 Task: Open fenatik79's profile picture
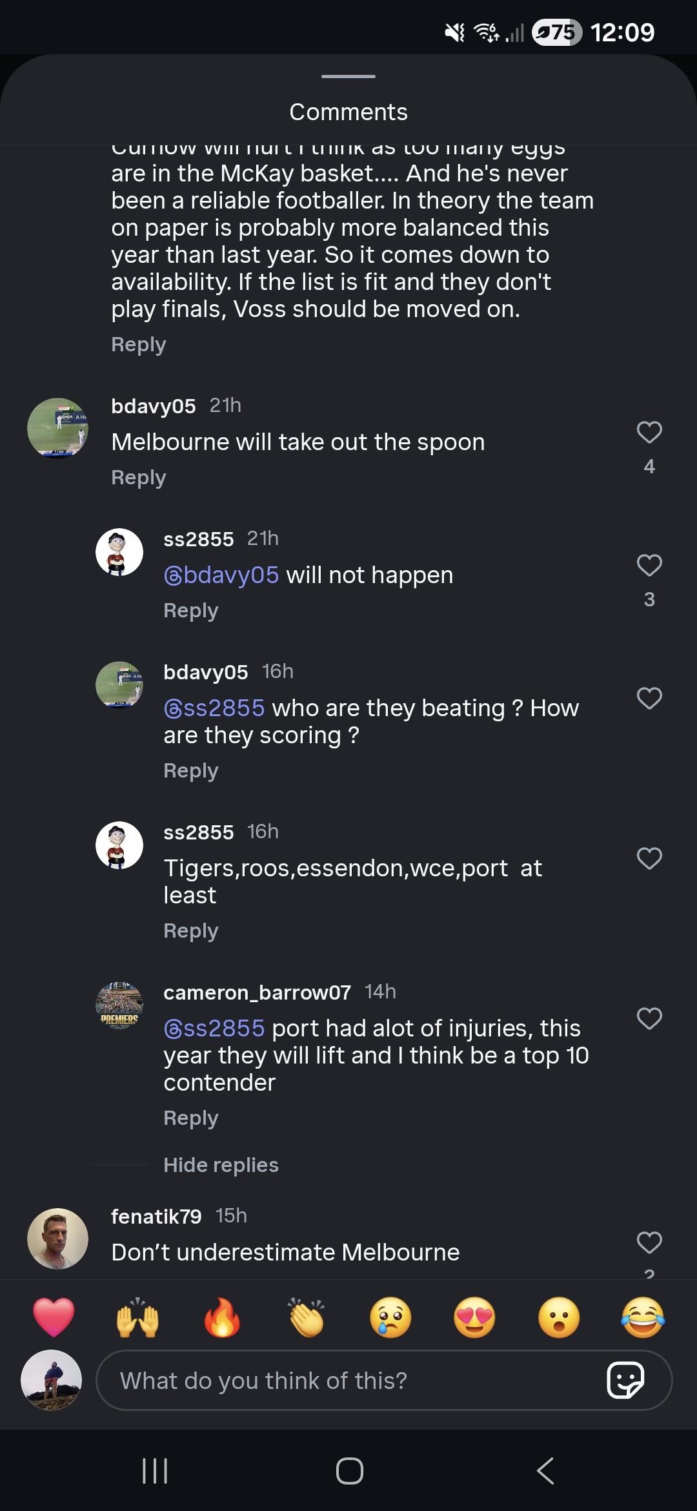tap(57, 1239)
